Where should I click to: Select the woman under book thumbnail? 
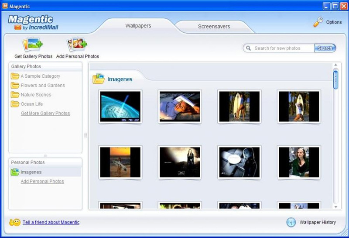[180, 107]
